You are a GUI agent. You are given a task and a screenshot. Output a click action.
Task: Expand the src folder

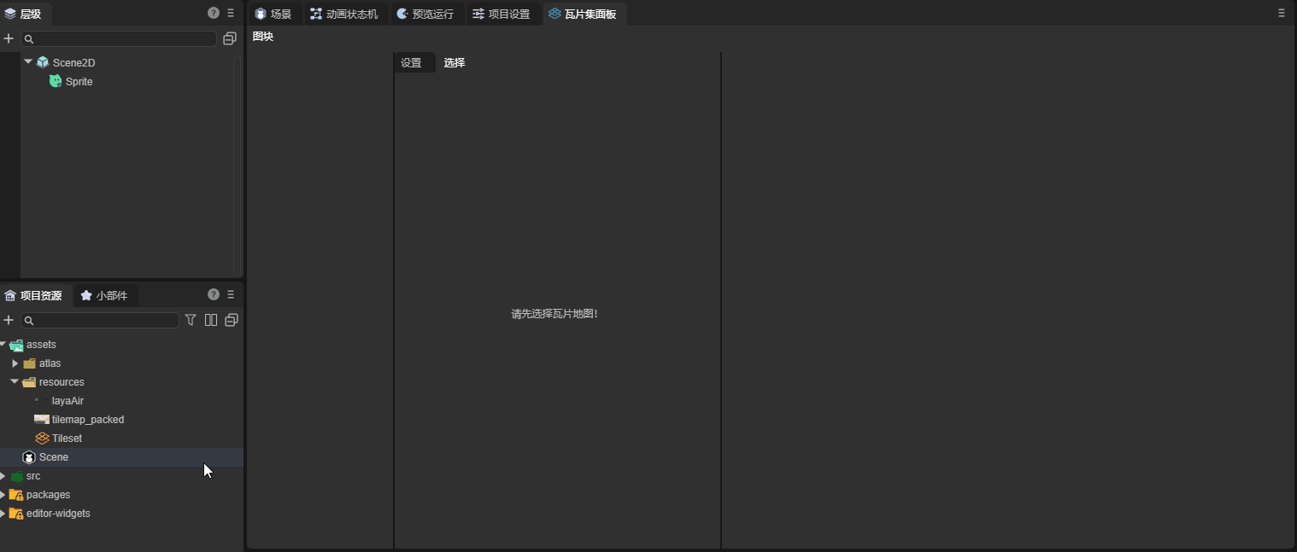(3, 475)
